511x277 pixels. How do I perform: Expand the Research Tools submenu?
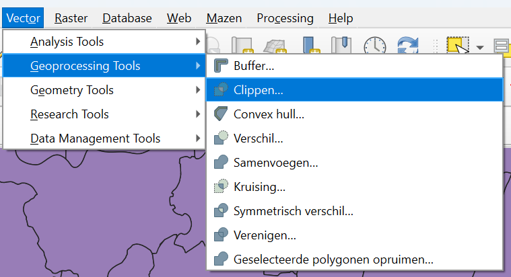point(104,114)
